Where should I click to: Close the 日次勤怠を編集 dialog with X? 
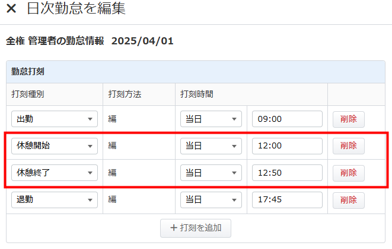[11, 8]
